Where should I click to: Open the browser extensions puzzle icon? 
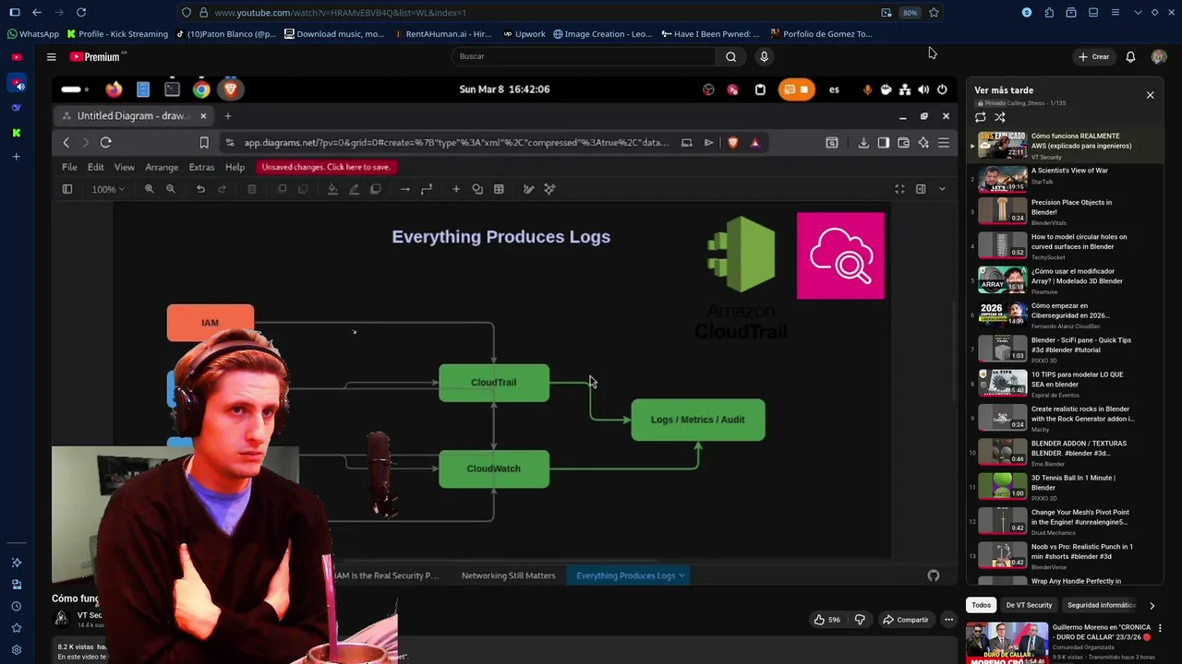coord(1049,13)
